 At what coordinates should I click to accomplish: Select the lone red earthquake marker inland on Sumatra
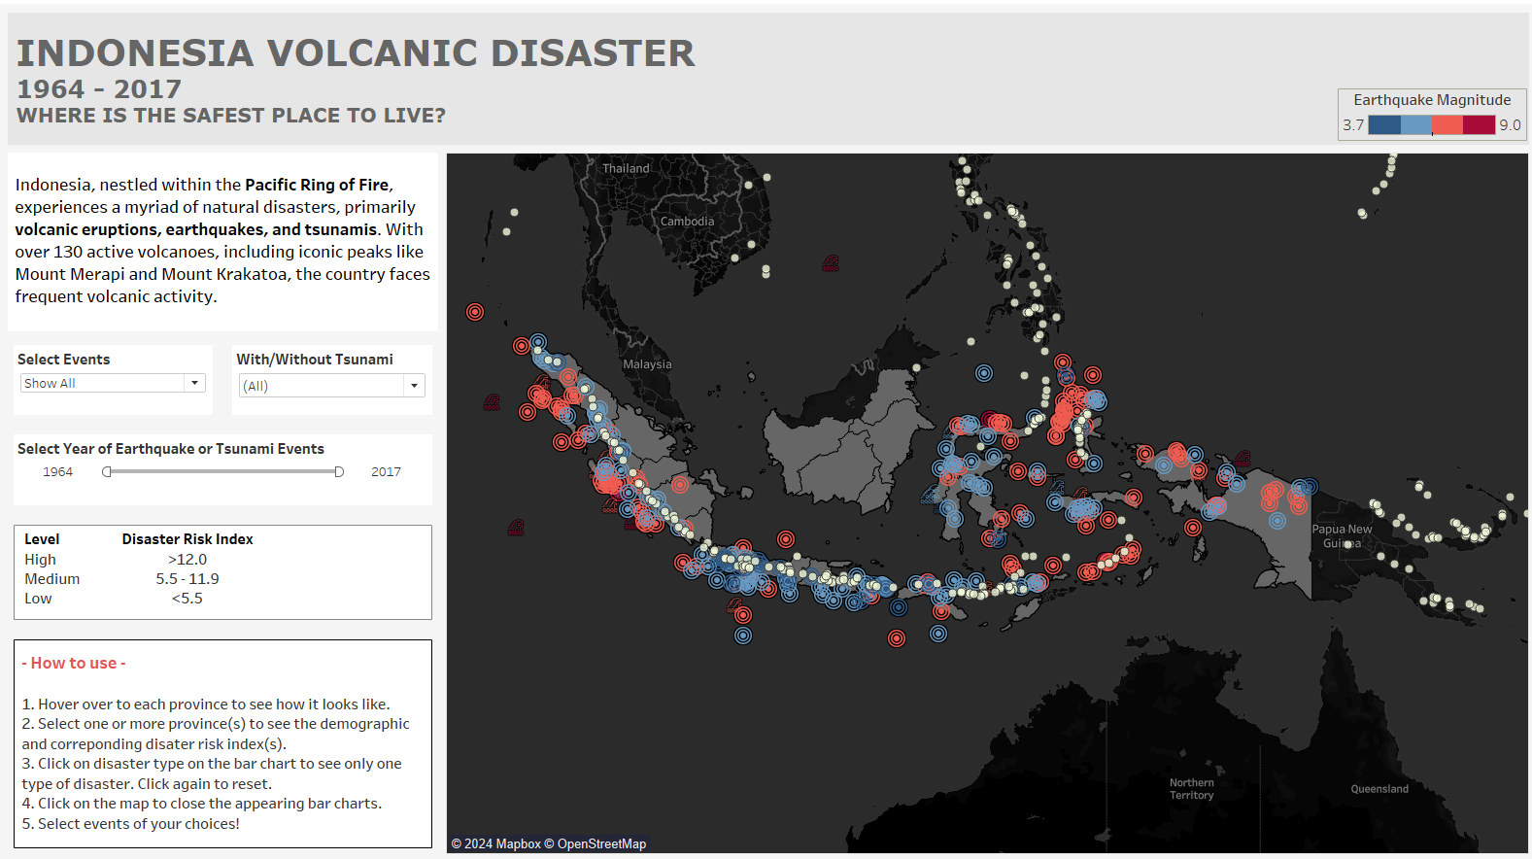(x=680, y=484)
